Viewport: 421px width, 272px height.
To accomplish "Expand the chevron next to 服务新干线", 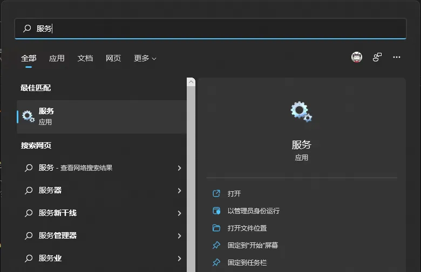I will 179,213.
